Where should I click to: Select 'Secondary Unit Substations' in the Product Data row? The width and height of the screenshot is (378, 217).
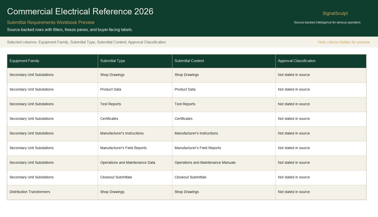pyautogui.click(x=52, y=90)
